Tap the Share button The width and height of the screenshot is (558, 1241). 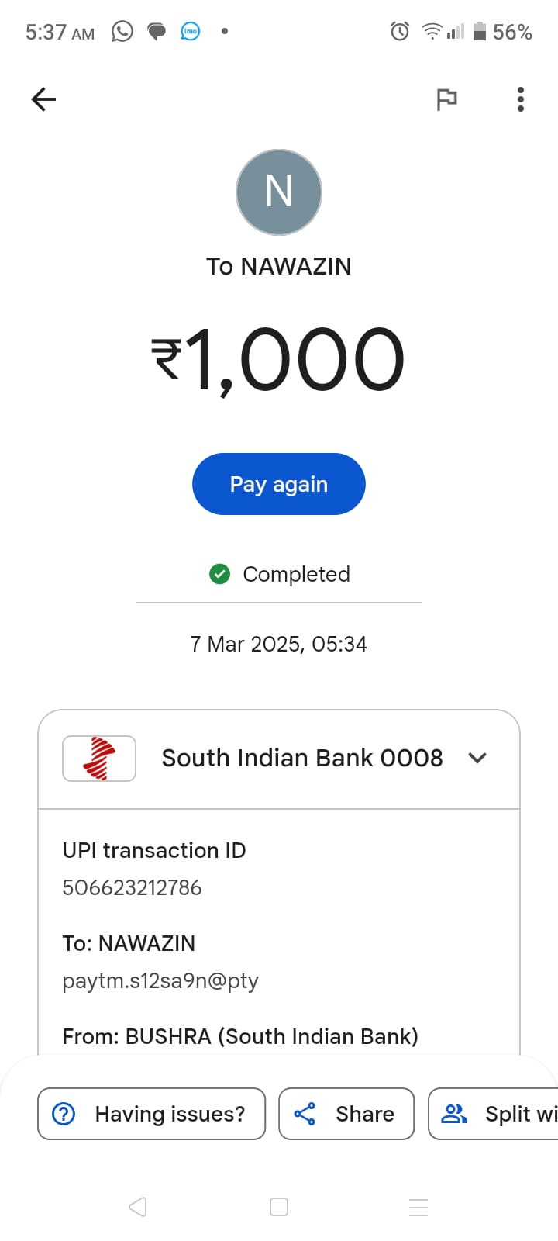coord(346,1114)
